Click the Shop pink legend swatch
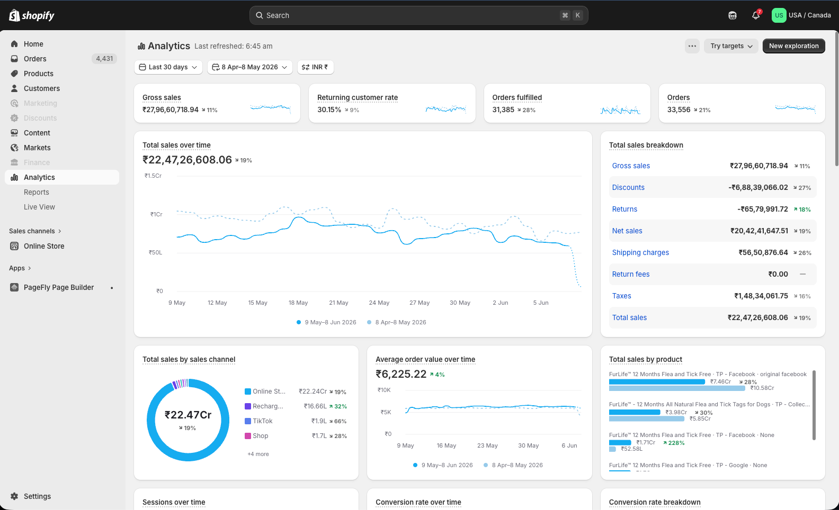This screenshot has width=839, height=510. [248, 436]
